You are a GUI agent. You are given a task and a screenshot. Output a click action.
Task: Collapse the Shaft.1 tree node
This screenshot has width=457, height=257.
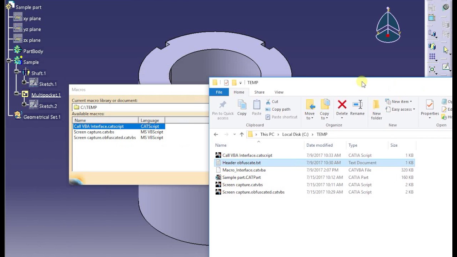click(16, 72)
